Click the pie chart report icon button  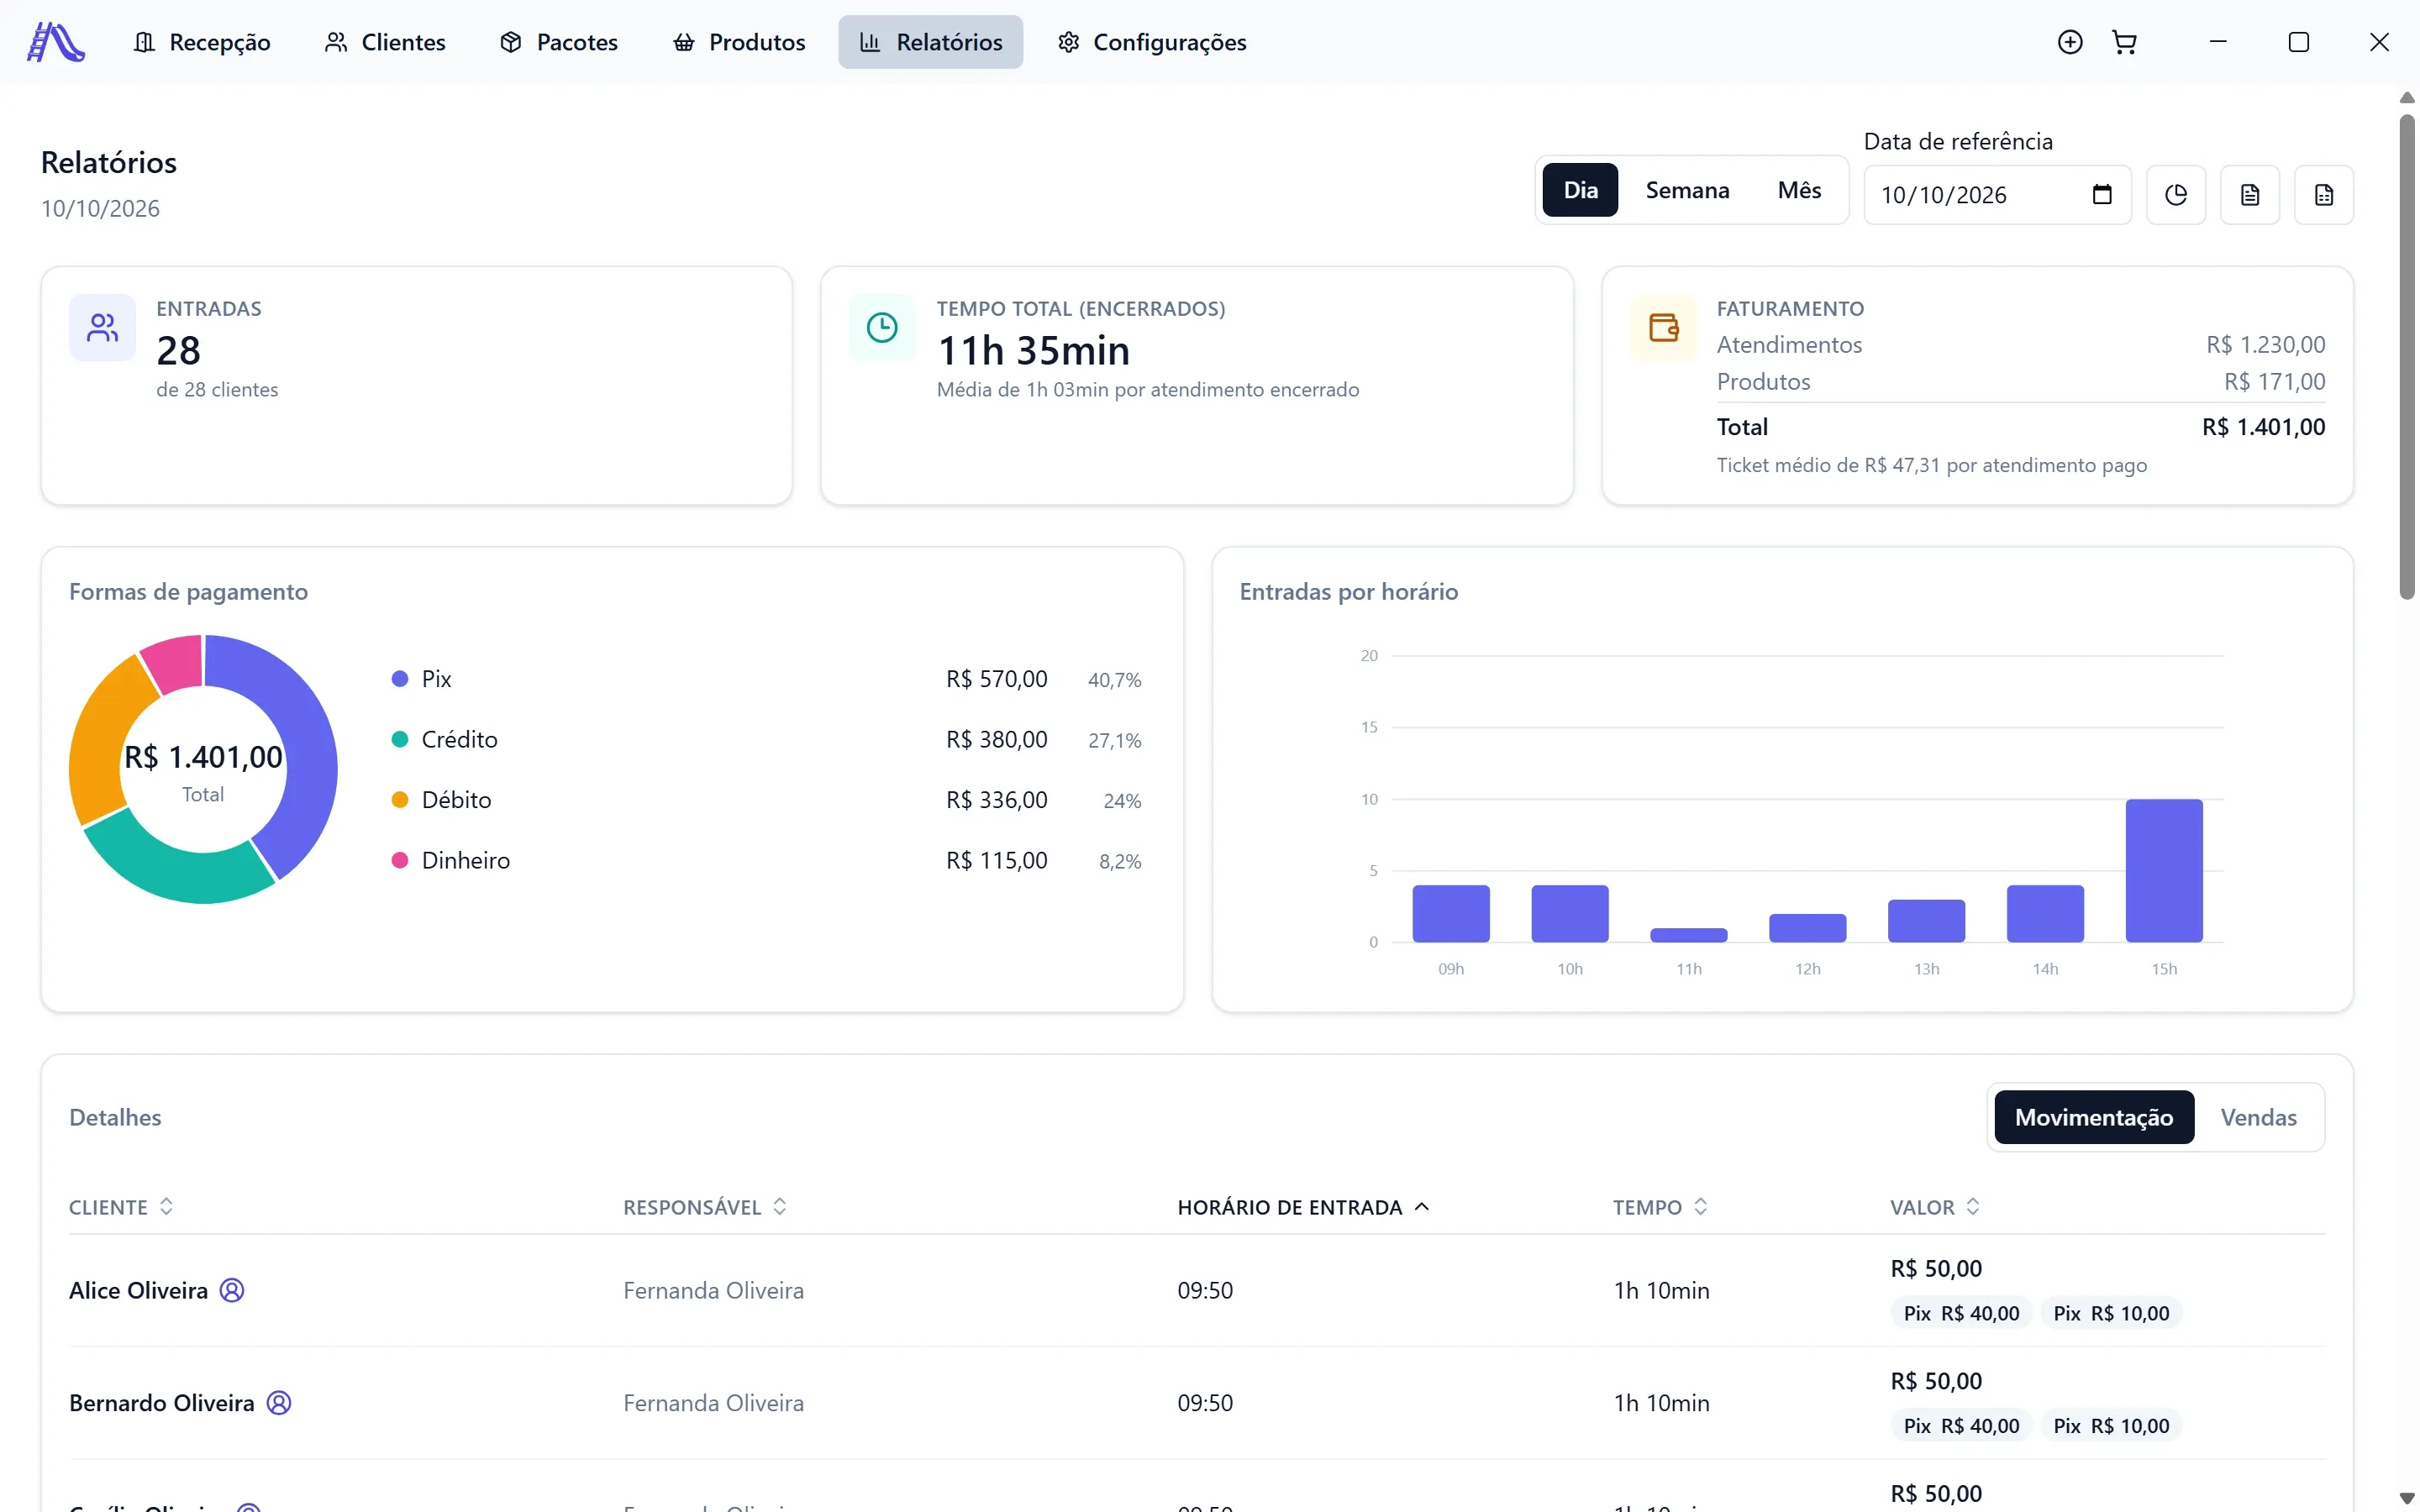coord(2176,195)
